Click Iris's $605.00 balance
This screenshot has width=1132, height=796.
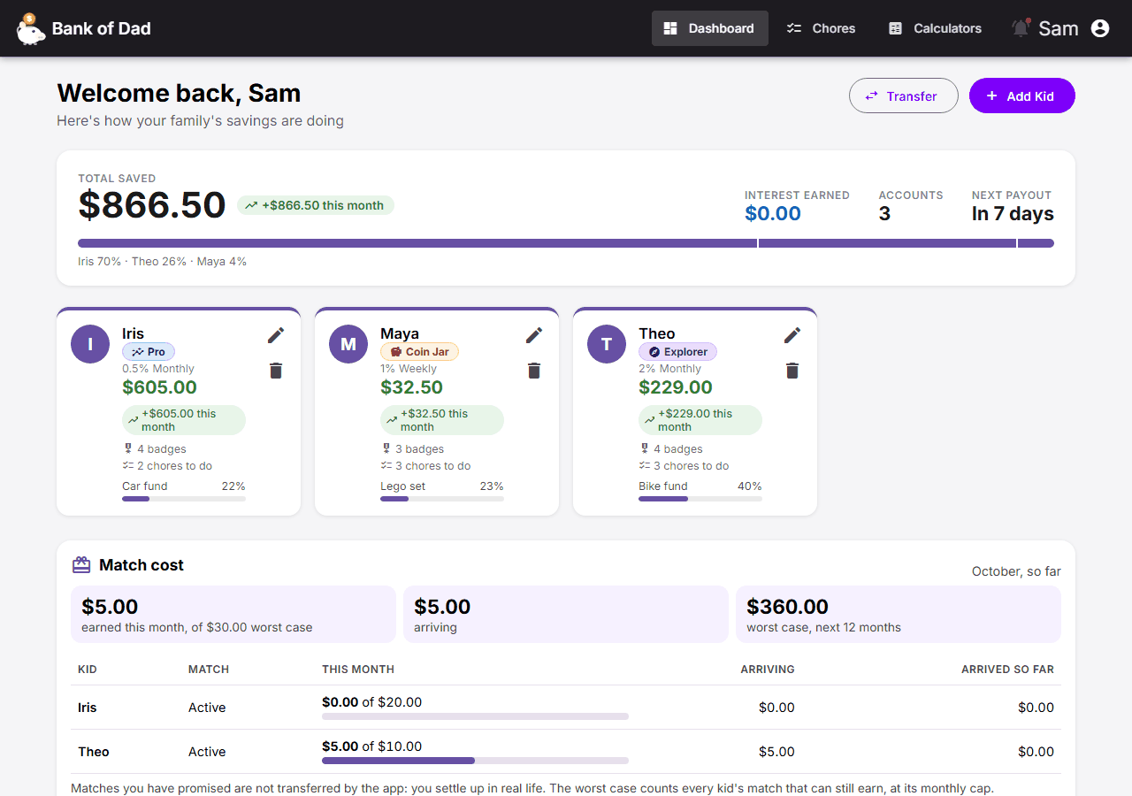coord(159,387)
